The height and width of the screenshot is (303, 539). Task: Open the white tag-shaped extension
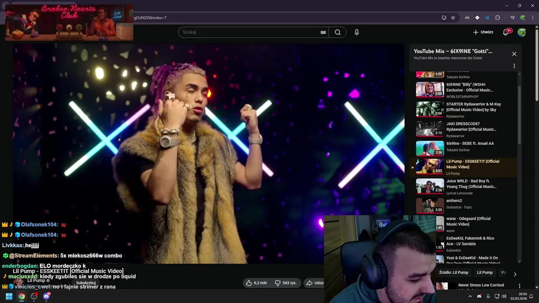(x=477, y=18)
